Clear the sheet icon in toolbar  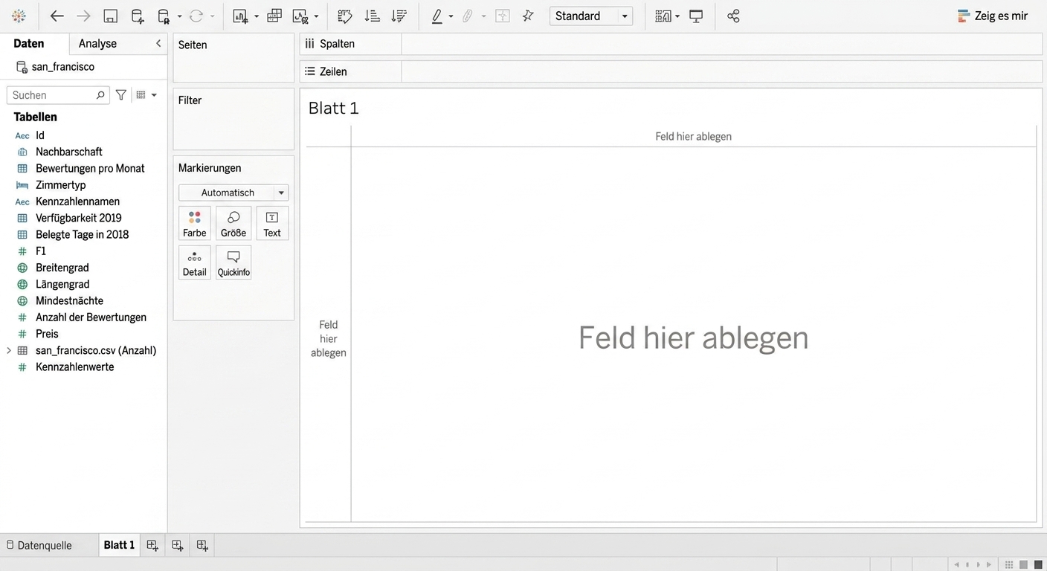pos(300,16)
